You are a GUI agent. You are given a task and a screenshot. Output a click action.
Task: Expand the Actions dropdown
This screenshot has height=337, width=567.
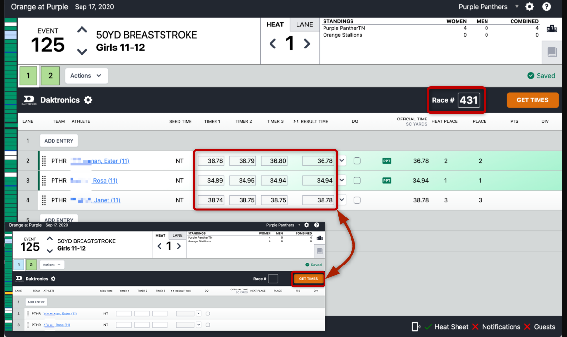[x=86, y=76]
